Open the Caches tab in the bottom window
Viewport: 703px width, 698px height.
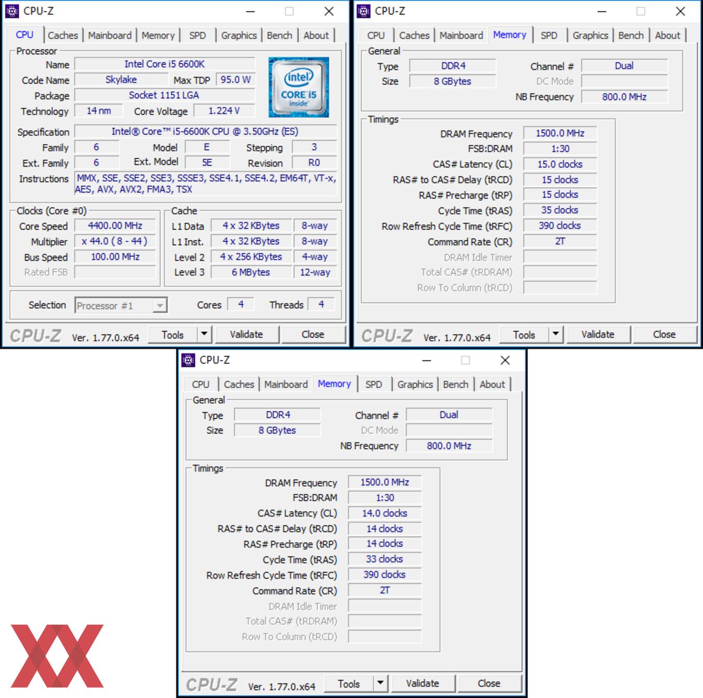coord(239,384)
